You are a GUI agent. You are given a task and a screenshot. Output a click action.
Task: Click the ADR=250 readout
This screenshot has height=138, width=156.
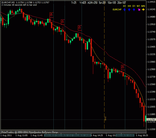92,3
